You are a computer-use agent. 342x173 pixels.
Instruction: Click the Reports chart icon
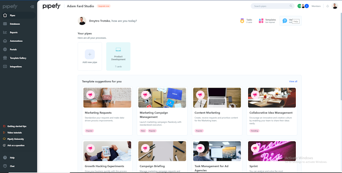point(5,33)
